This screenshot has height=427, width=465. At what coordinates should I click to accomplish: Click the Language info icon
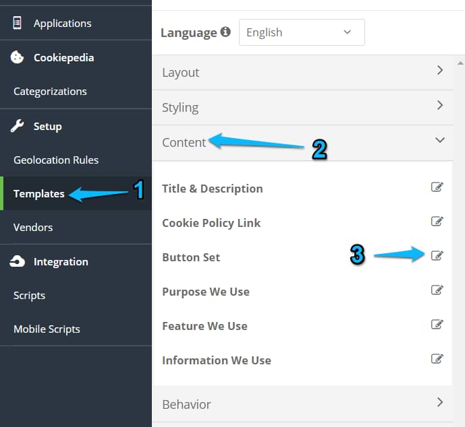click(x=225, y=32)
